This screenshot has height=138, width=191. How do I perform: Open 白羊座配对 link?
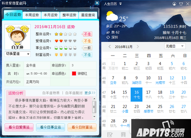(x=74, y=93)
